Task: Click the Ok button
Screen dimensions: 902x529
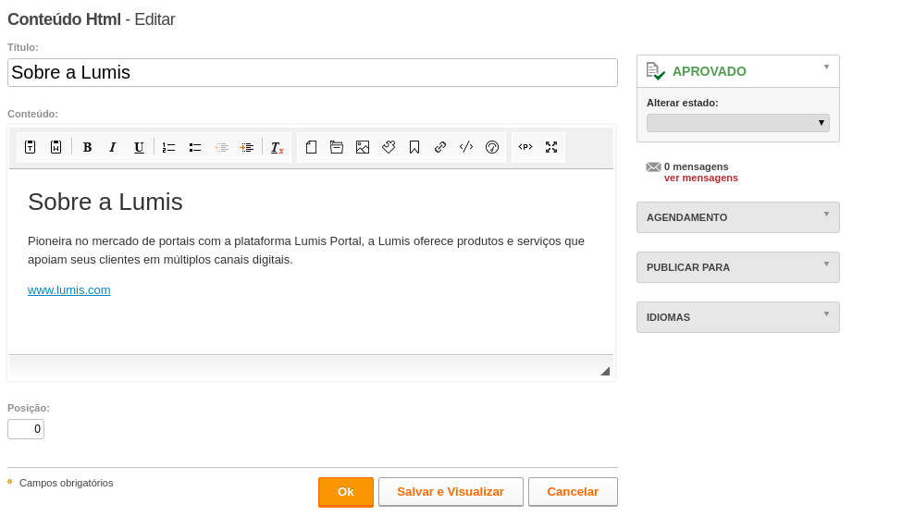Action: click(x=346, y=492)
